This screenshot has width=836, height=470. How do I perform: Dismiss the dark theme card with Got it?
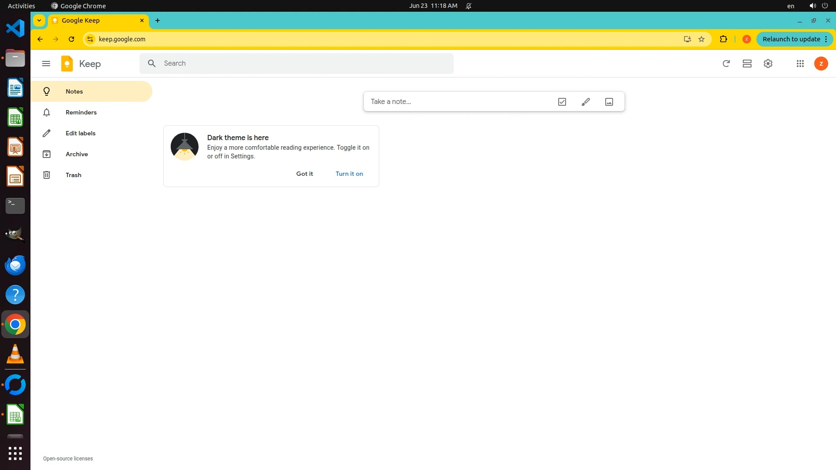pyautogui.click(x=304, y=174)
